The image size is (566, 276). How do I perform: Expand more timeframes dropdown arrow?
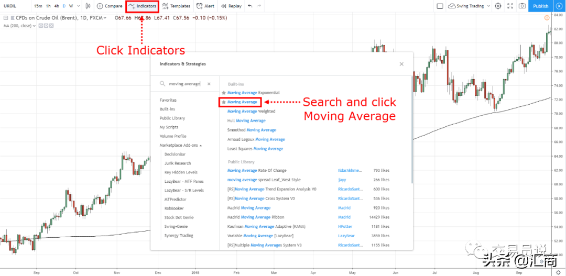pyautogui.click(x=78, y=6)
